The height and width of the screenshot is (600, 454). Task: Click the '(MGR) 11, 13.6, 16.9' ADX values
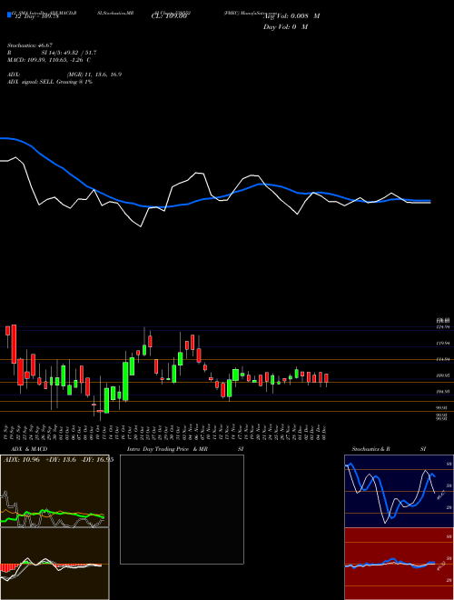[x=94, y=75]
